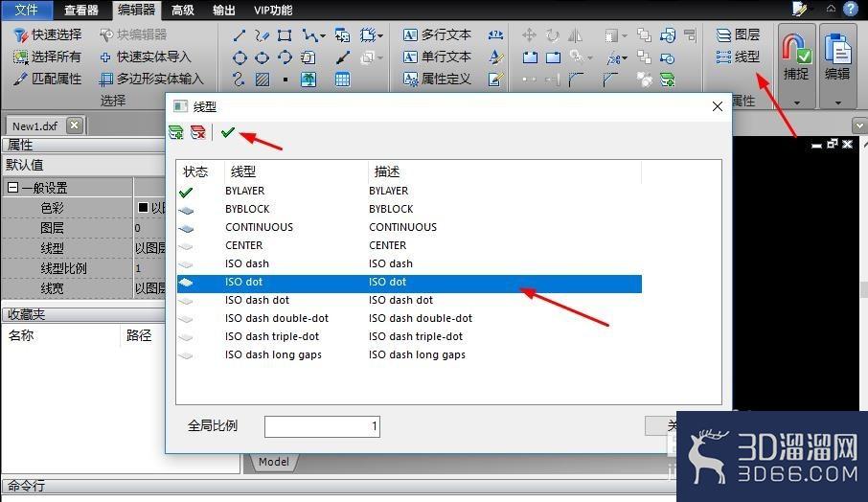This screenshot has height=502, width=868.
Task: Click the 全局比例 global scale input field
Action: 322,426
